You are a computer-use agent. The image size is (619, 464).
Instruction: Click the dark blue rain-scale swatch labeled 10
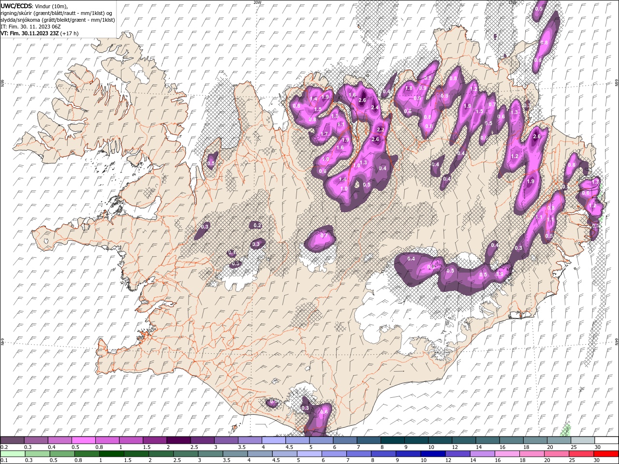point(432,454)
